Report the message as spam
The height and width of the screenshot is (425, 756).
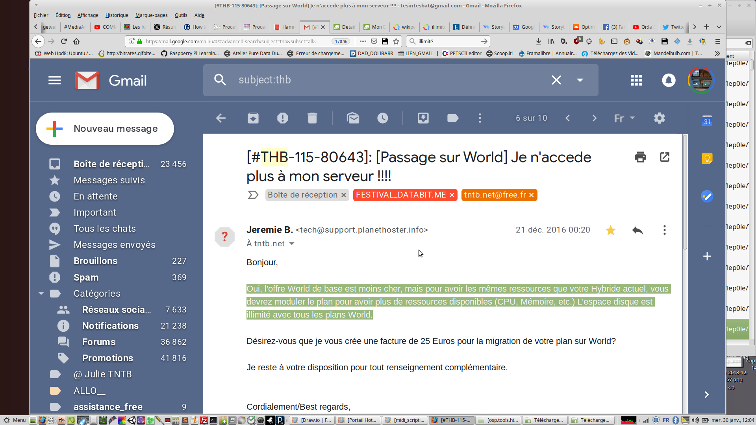pyautogui.click(x=282, y=118)
